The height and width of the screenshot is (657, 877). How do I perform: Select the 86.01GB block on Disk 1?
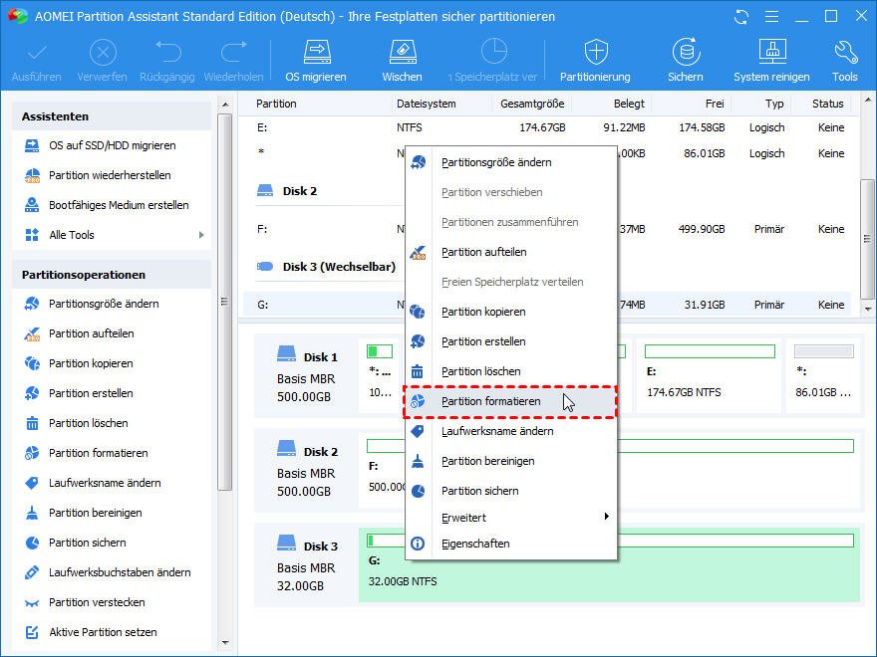[x=823, y=375]
